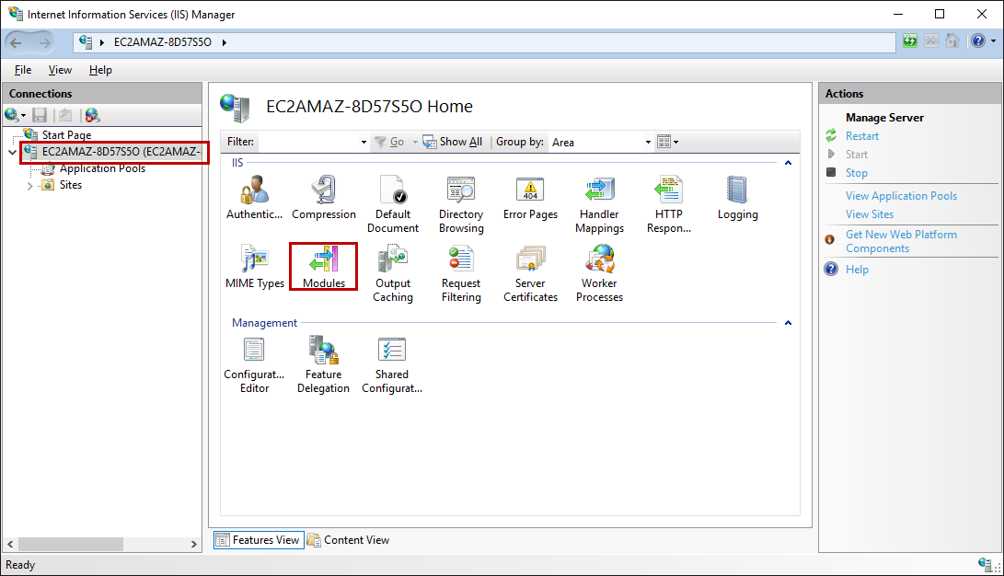The height and width of the screenshot is (576, 1004).
Task: Open the Error Pages feature
Action: [x=530, y=198]
